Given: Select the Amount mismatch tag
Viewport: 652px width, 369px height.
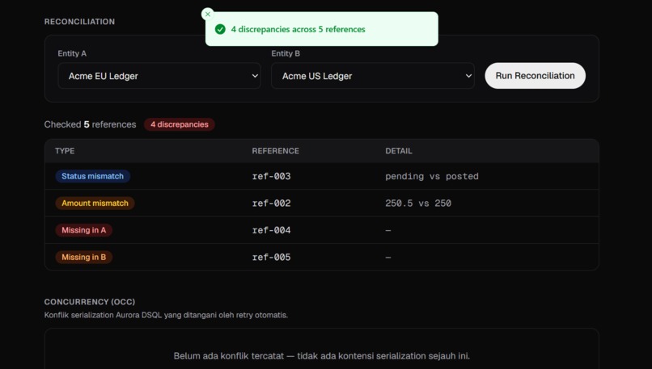Looking at the screenshot, I should pos(95,203).
